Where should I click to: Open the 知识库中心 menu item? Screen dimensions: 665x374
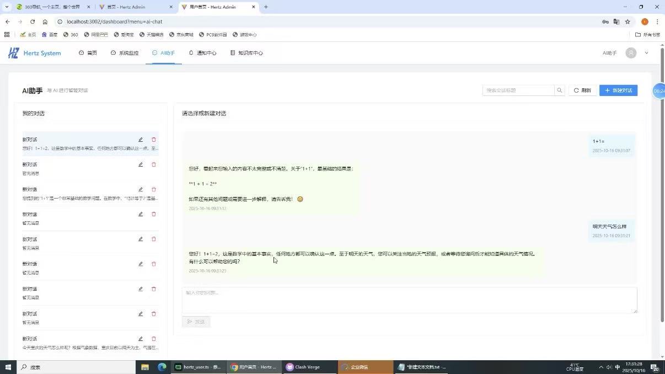click(246, 53)
